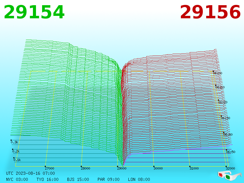Viewport: 244px width, 183px height.
Task: Click the UTC 2023-08-16 07:00 timestamp
Action: click(x=30, y=173)
